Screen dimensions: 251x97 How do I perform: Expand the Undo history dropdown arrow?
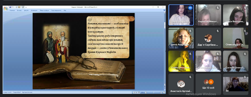[15, 7]
